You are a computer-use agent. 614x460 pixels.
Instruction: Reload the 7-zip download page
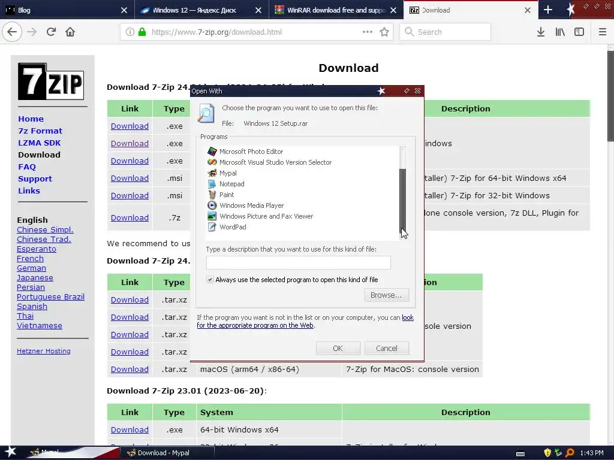[x=51, y=32]
